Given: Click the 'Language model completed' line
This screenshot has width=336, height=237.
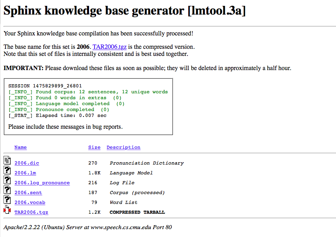Looking at the screenshot, I should click(x=67, y=104).
